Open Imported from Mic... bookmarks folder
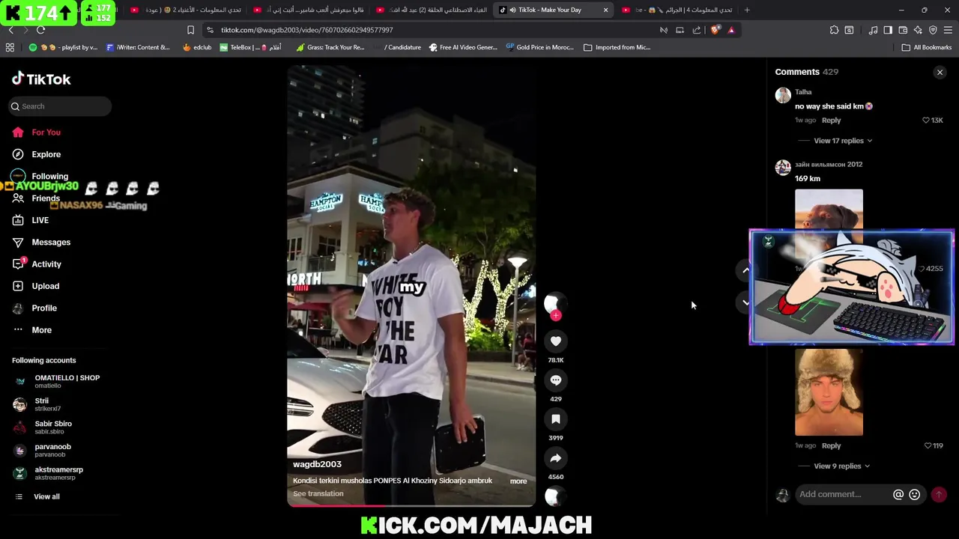959x539 pixels. coord(617,47)
